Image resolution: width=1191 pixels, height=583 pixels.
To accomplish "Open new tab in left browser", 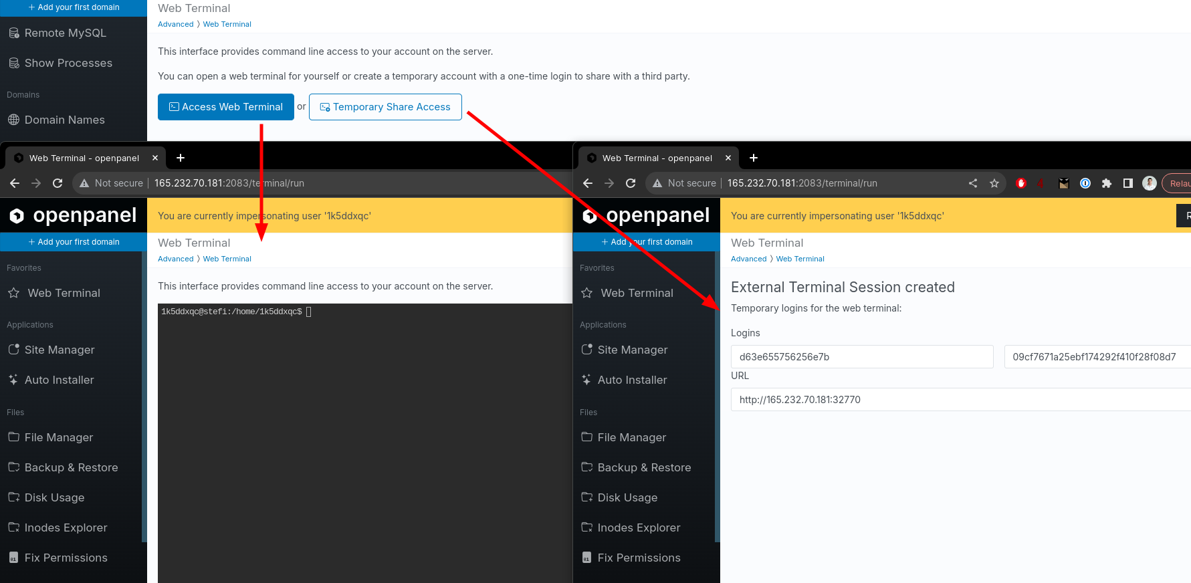I will click(181, 158).
